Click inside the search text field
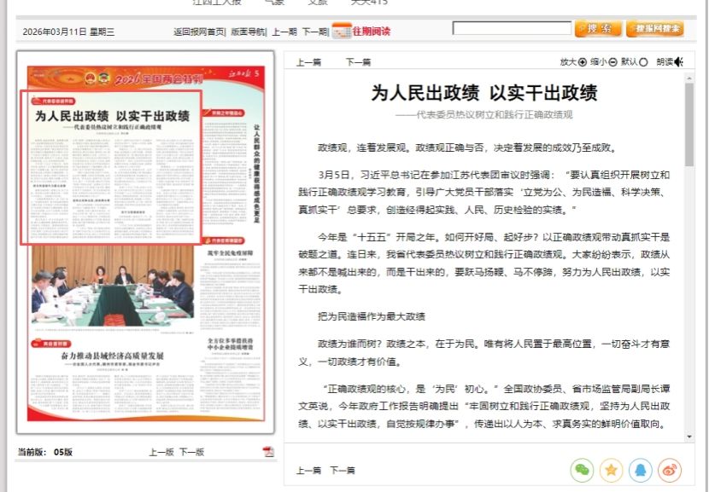 (512, 28)
